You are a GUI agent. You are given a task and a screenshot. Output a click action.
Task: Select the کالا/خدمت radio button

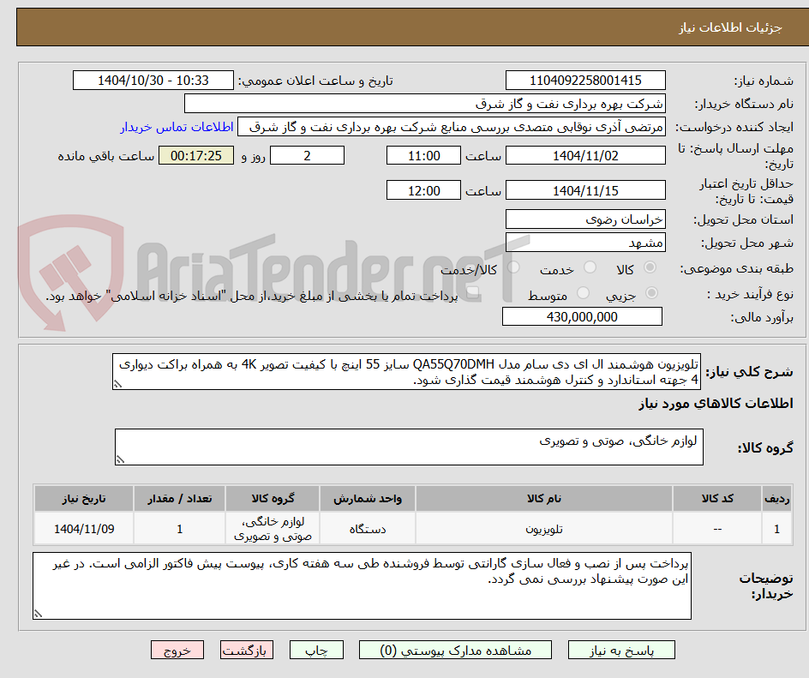[x=513, y=267]
